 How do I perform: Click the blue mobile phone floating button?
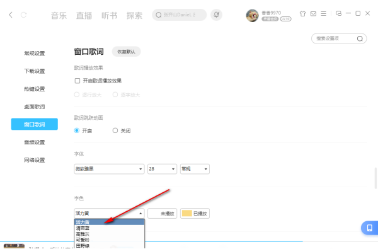pos(370,228)
